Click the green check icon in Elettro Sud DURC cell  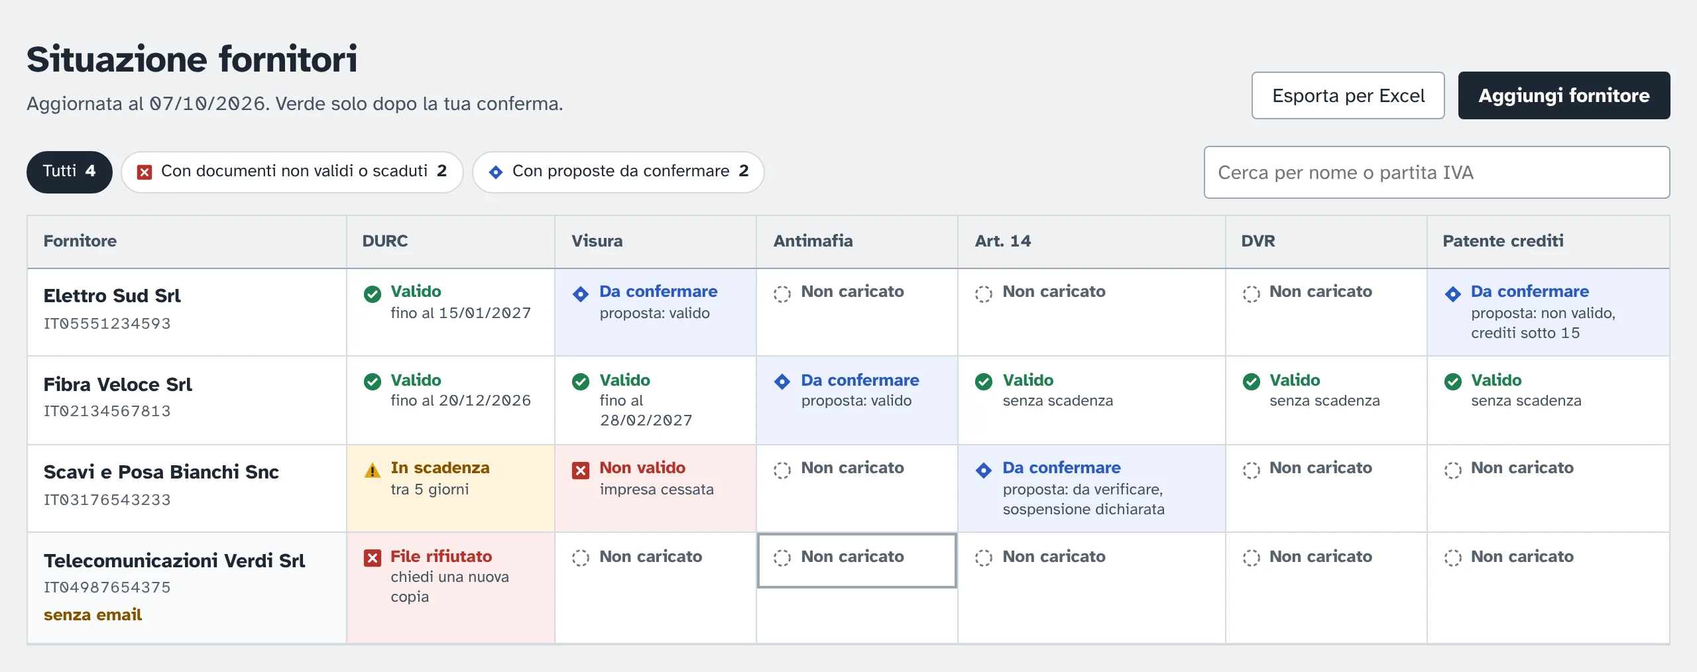point(373,294)
